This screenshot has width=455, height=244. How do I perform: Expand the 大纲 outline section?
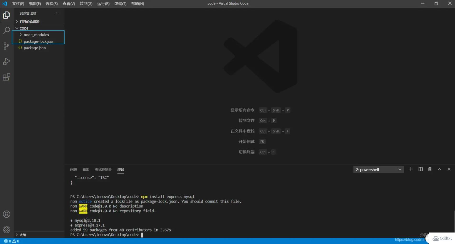[x=39, y=235]
